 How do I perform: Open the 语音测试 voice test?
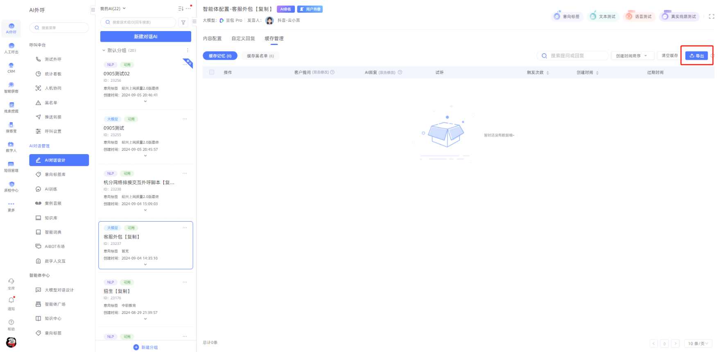[x=639, y=17]
